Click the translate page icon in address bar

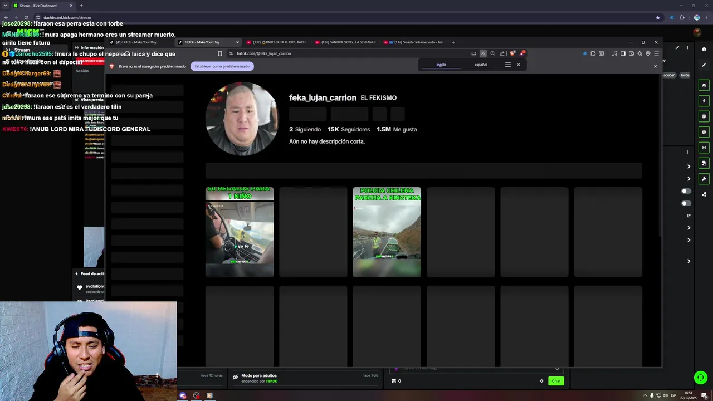click(483, 53)
